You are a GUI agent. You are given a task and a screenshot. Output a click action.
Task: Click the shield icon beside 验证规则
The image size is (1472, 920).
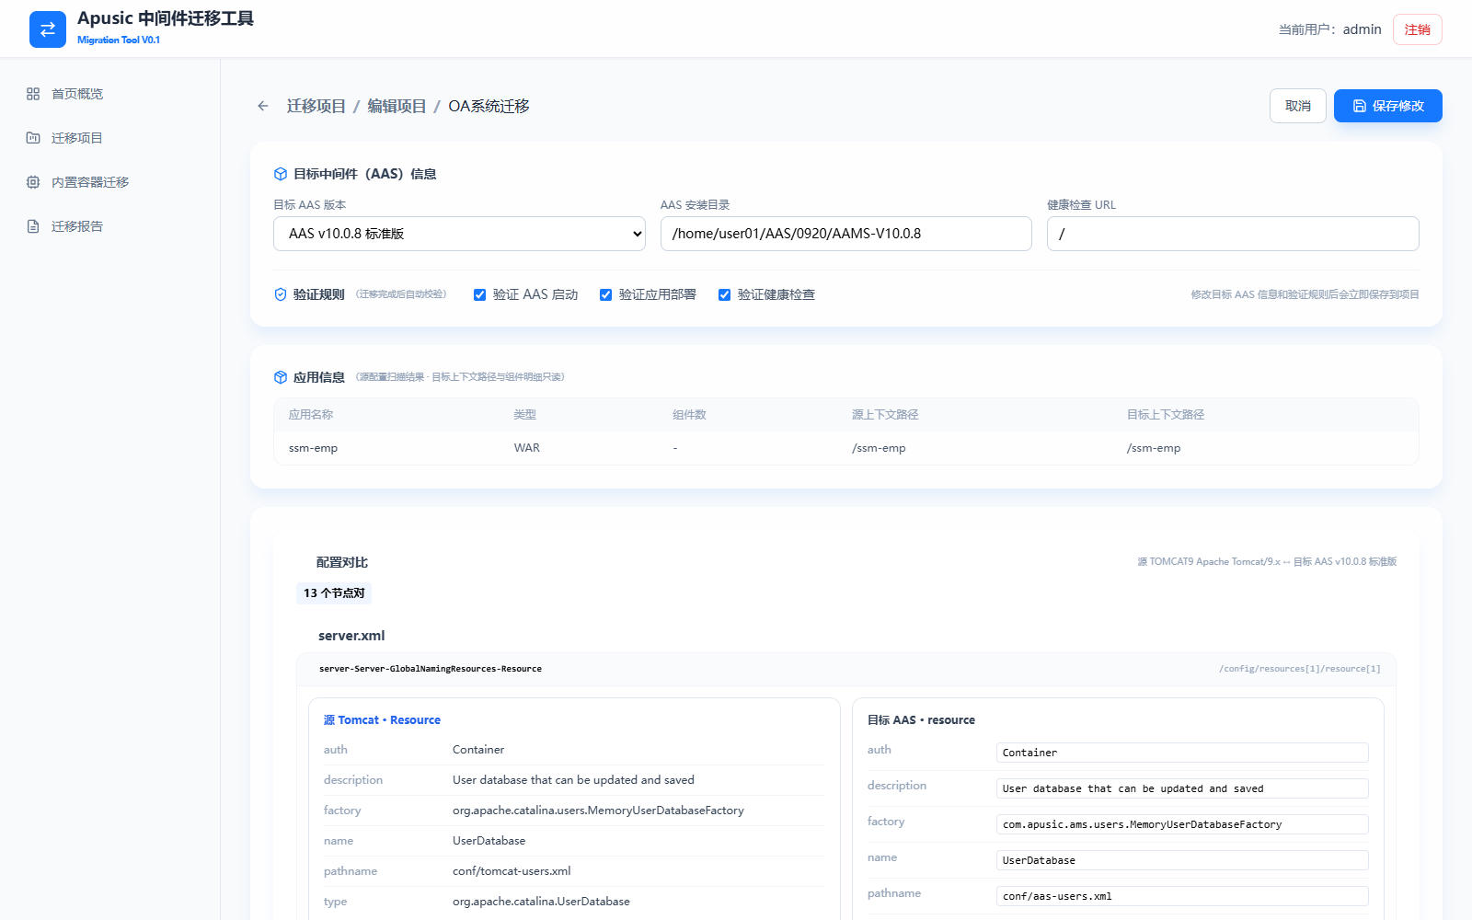coord(281,294)
